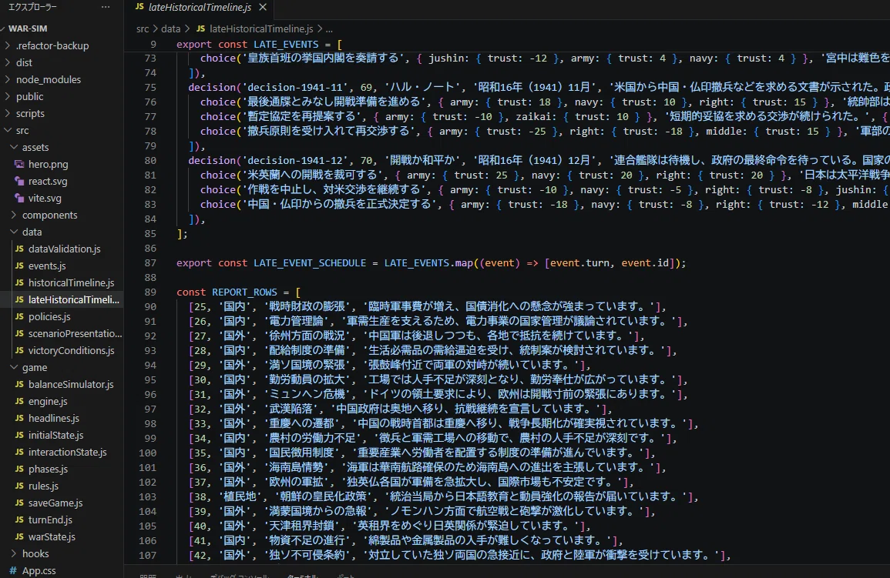Click JS icon of engine.js
The height and width of the screenshot is (578, 890).
point(19,401)
